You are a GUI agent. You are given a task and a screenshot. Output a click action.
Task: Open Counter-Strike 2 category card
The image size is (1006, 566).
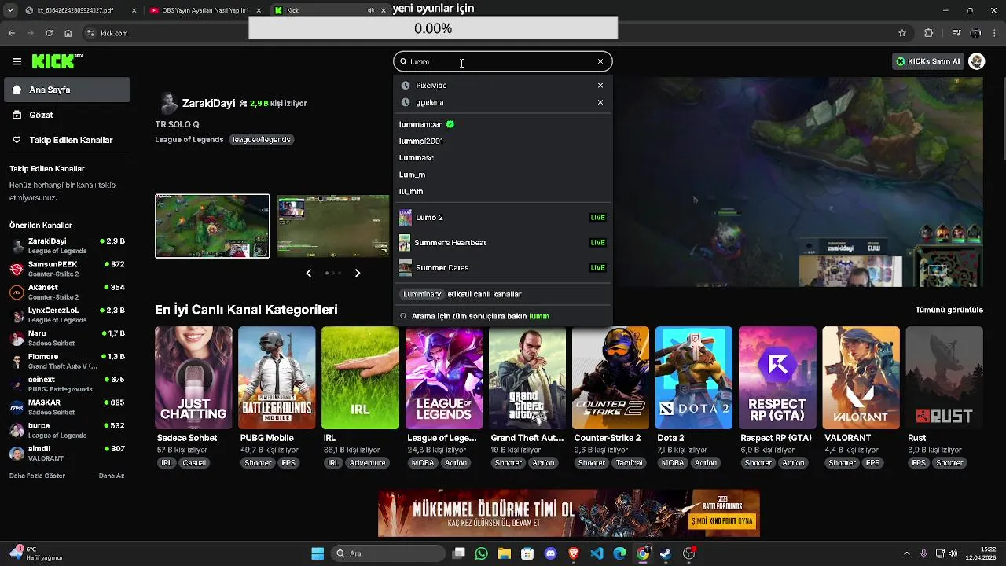(611, 378)
